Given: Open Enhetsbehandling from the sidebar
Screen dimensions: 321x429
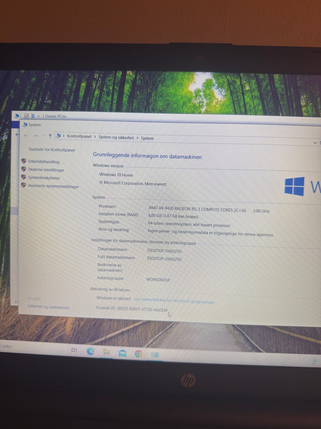Looking at the screenshot, I should coord(44,162).
